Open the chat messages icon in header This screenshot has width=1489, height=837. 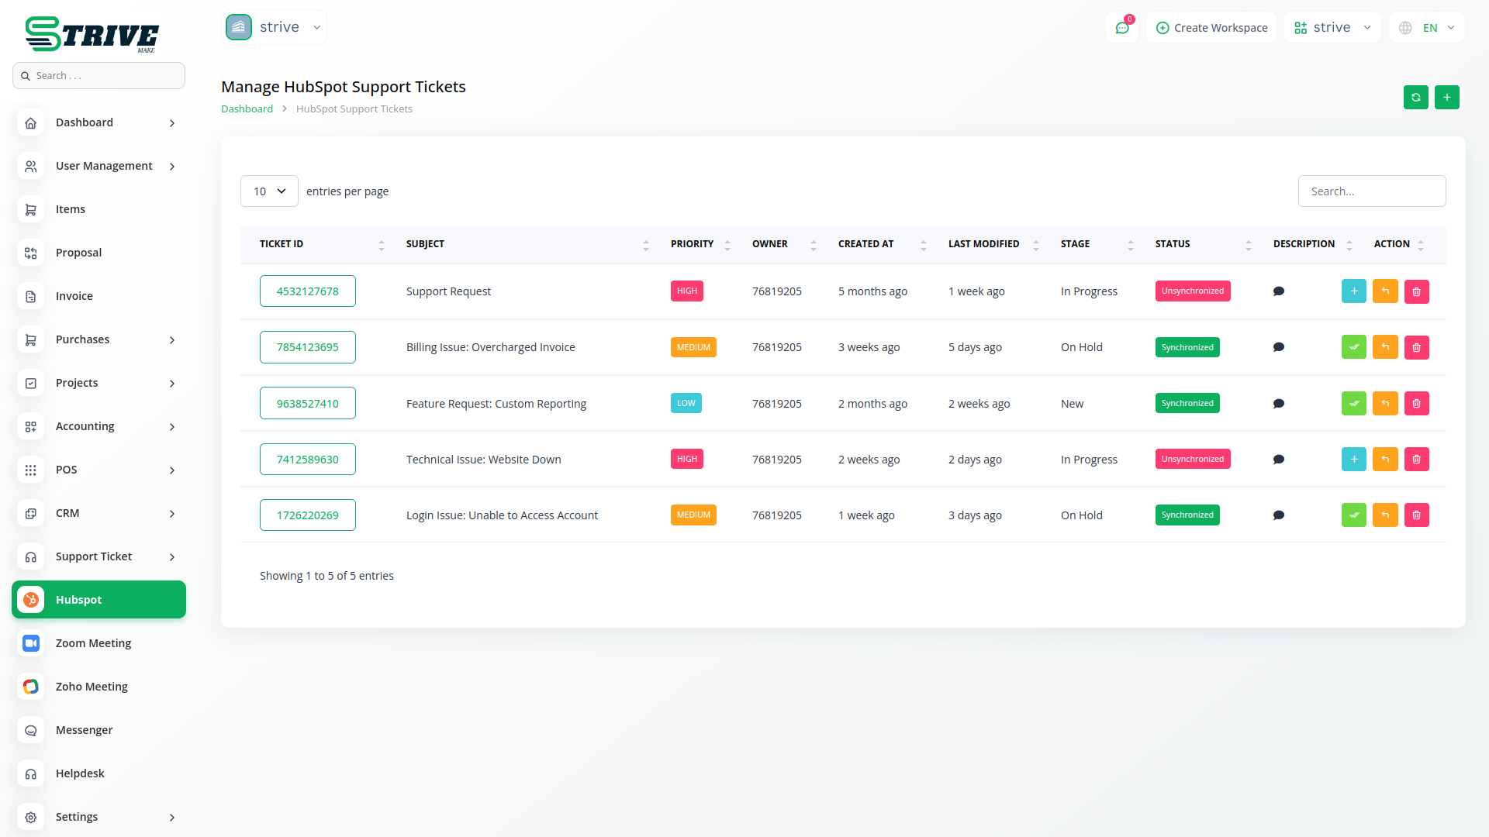[1122, 28]
